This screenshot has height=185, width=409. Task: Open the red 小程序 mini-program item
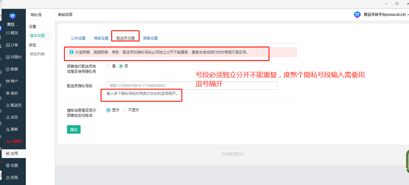point(14,141)
